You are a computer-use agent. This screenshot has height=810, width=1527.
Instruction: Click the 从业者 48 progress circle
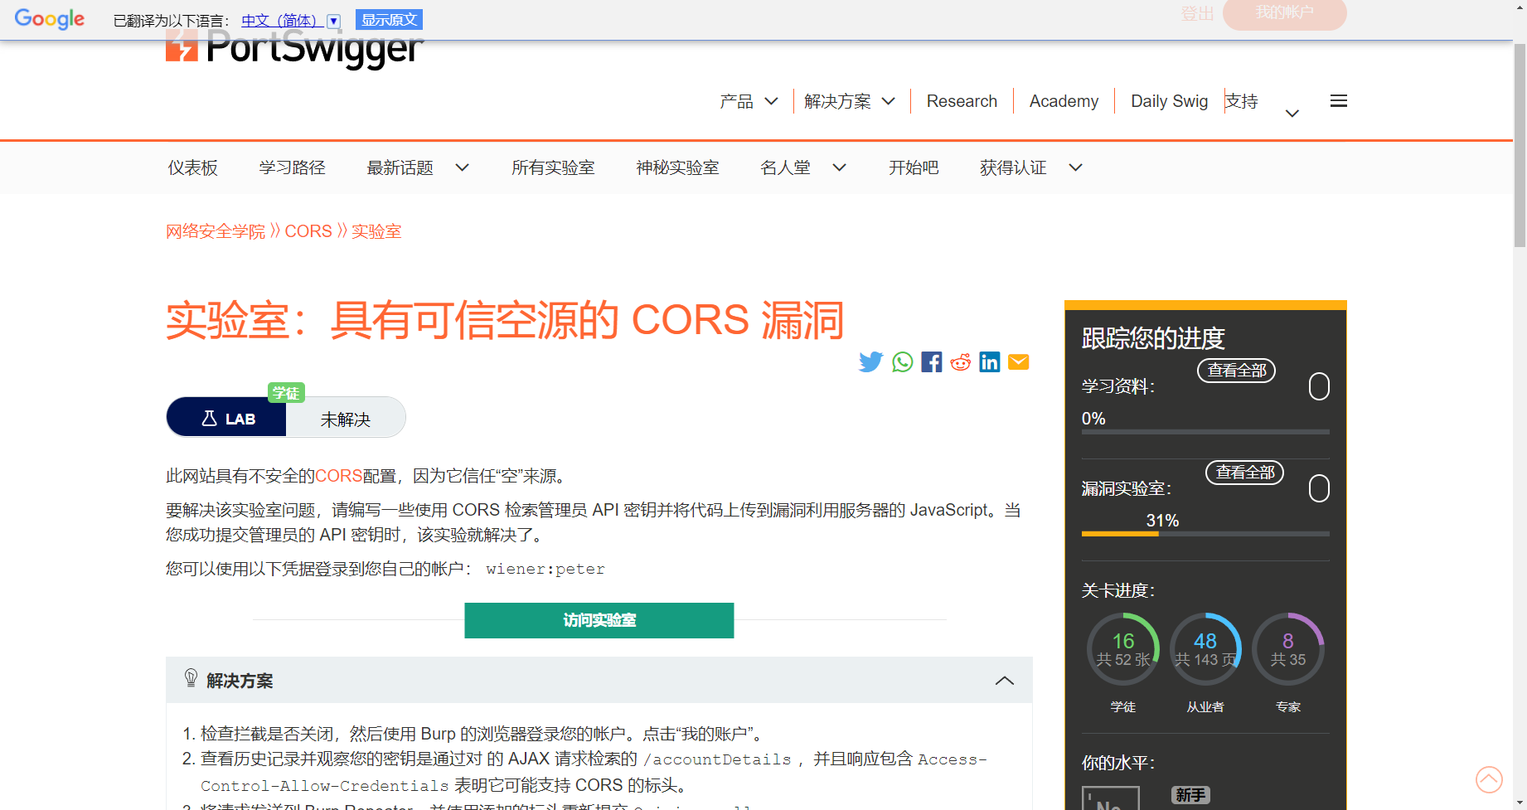point(1205,649)
